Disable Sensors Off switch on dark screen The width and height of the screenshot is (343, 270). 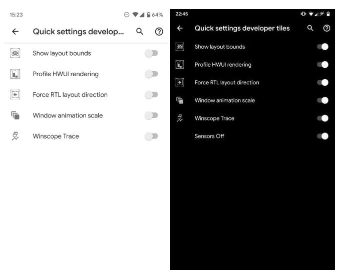tap(322, 136)
